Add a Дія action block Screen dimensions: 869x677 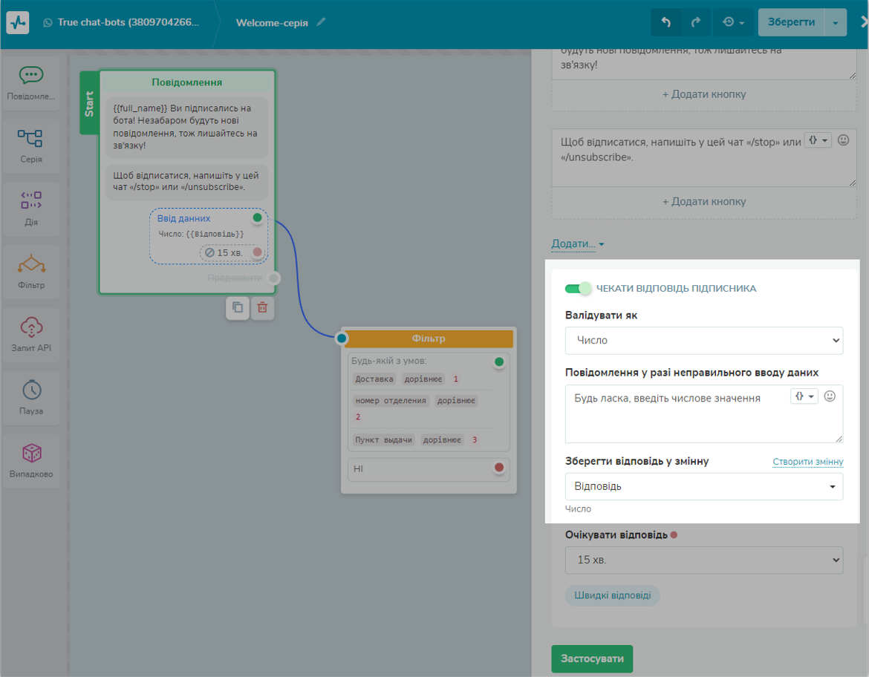click(x=31, y=209)
